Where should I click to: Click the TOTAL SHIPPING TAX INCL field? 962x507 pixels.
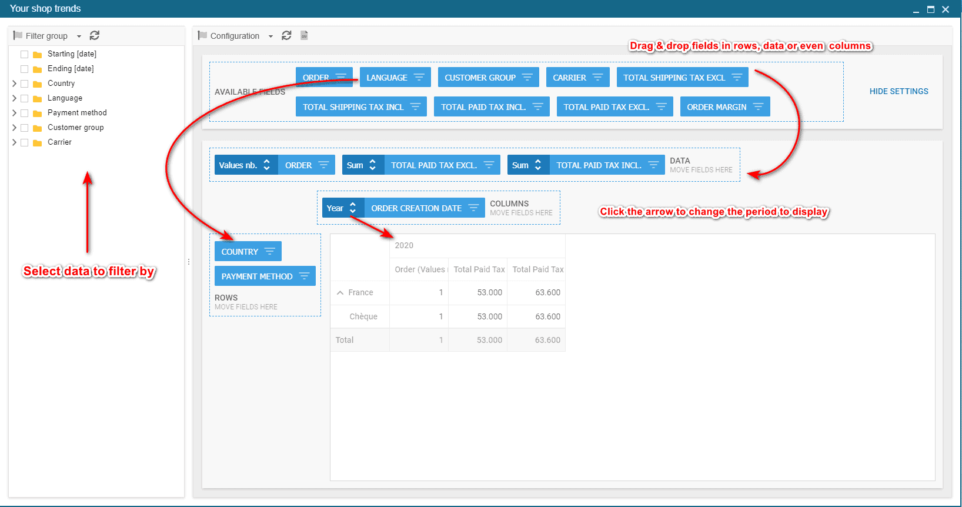point(353,107)
